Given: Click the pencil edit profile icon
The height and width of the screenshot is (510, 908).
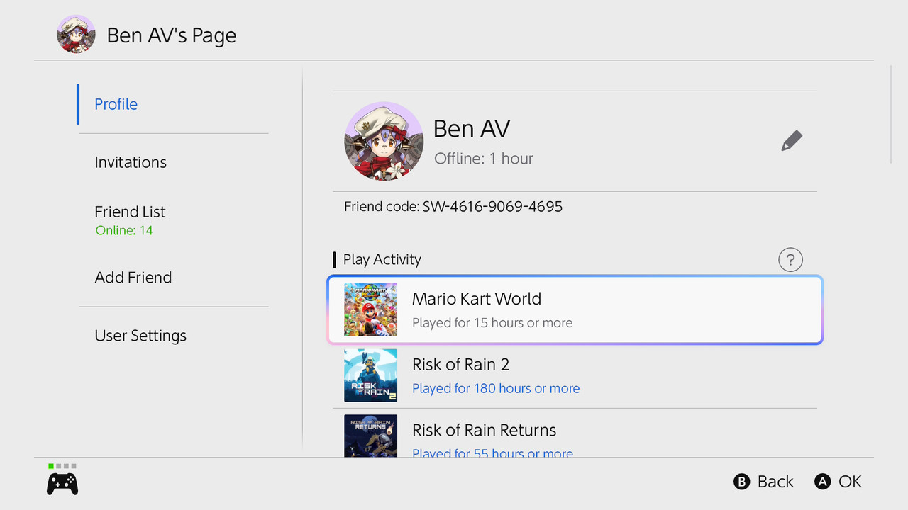Looking at the screenshot, I should [792, 140].
